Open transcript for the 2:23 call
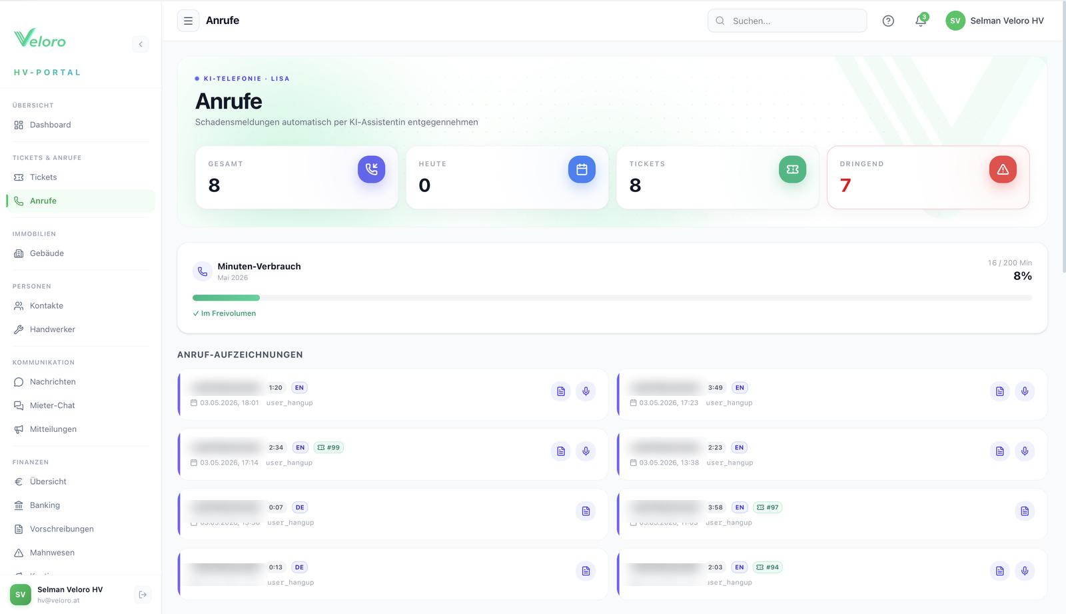Image resolution: width=1066 pixels, height=614 pixels. 1000,451
